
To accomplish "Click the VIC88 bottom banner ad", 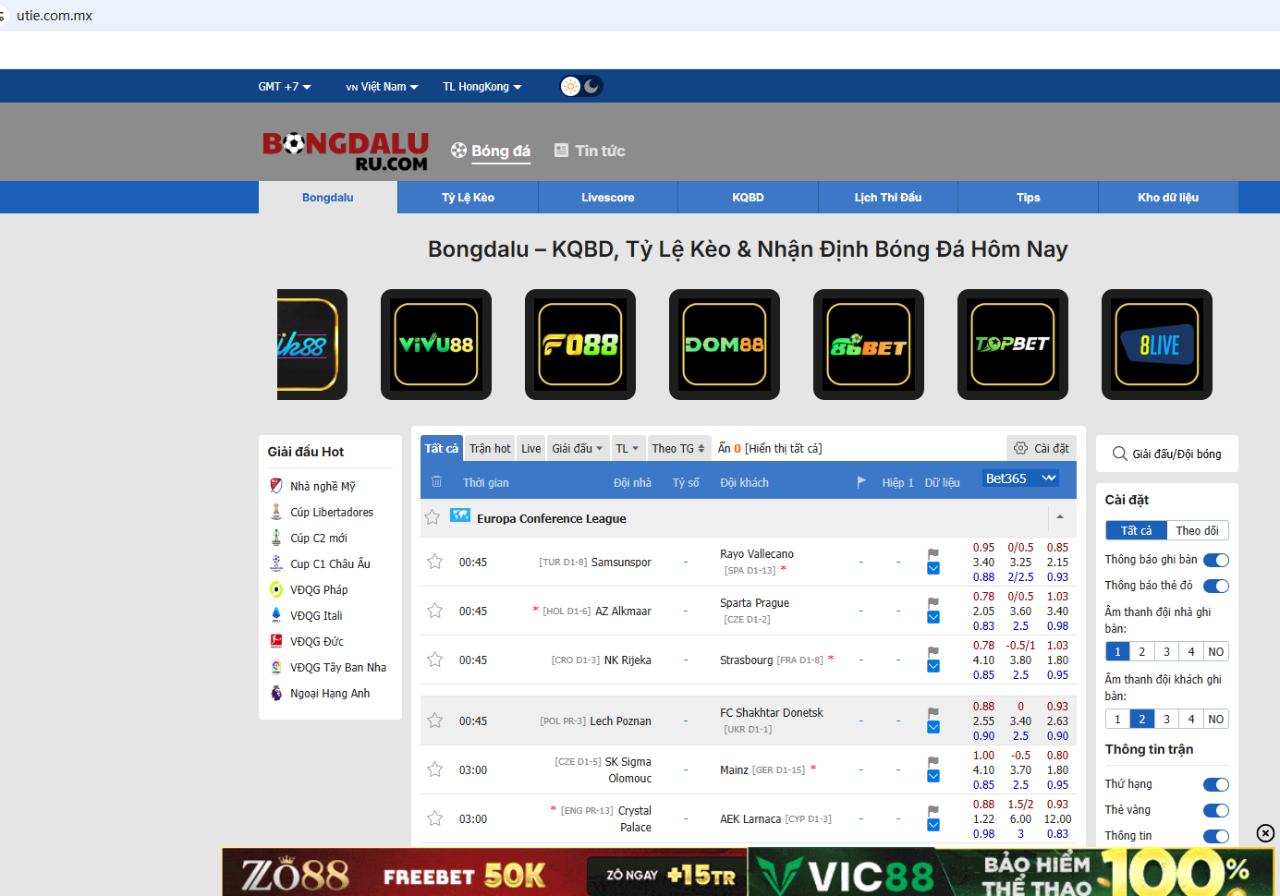I will (1011, 873).
